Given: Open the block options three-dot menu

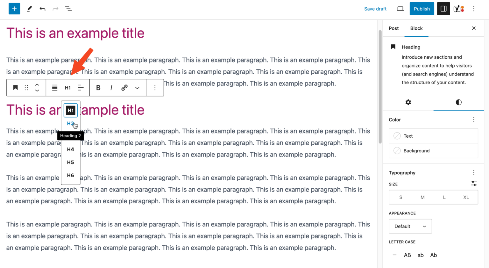Looking at the screenshot, I should click(155, 87).
